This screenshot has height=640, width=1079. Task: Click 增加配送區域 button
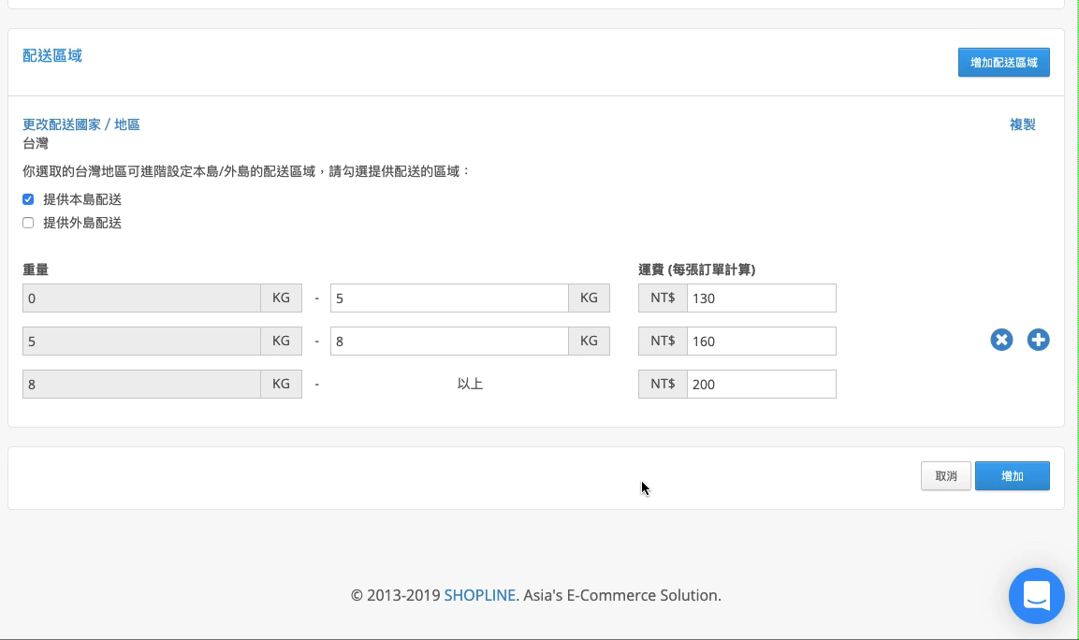(1003, 63)
